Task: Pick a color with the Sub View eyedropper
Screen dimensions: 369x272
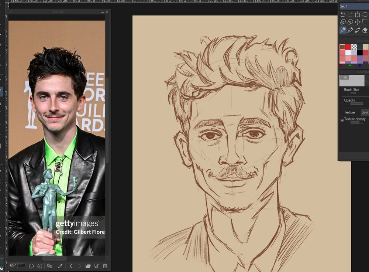Action: [60, 265]
